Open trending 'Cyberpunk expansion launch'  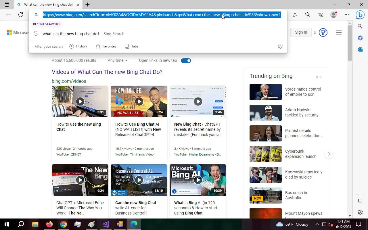tap(301, 154)
